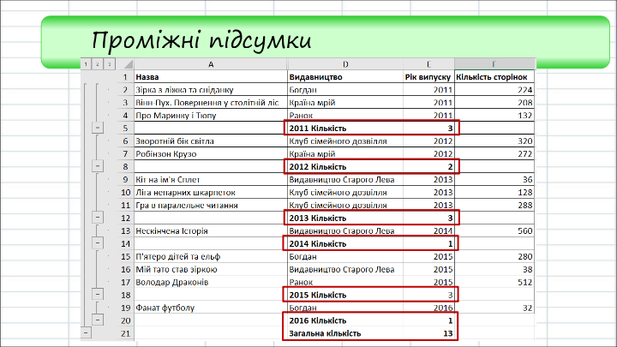
Task: Collapse the 2014 subtotal group
Action: pyautogui.click(x=97, y=243)
